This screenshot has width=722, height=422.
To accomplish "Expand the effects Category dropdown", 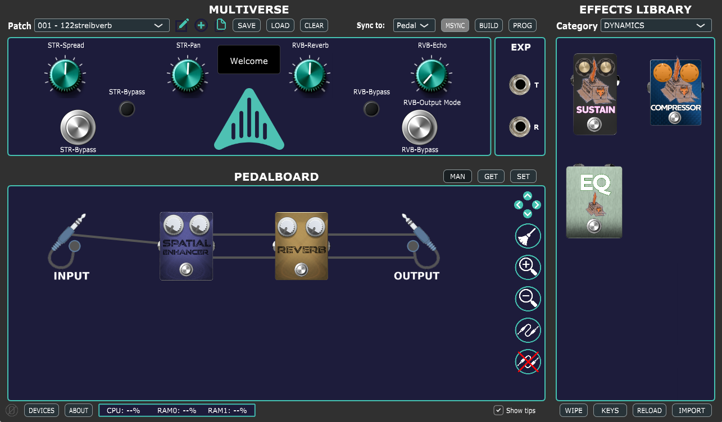I will [655, 25].
